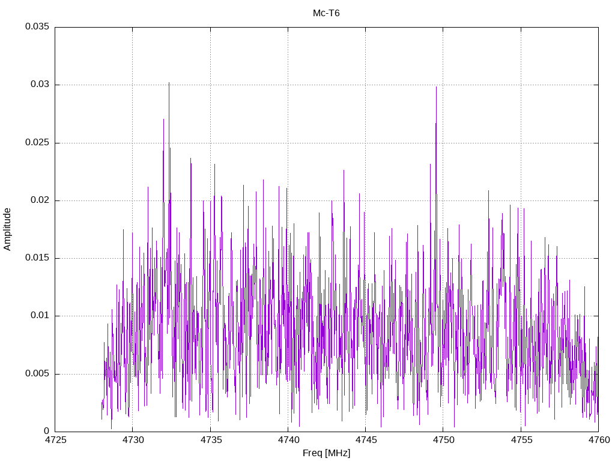Click the tallest peak tip near 4732 MHz

tap(169, 83)
